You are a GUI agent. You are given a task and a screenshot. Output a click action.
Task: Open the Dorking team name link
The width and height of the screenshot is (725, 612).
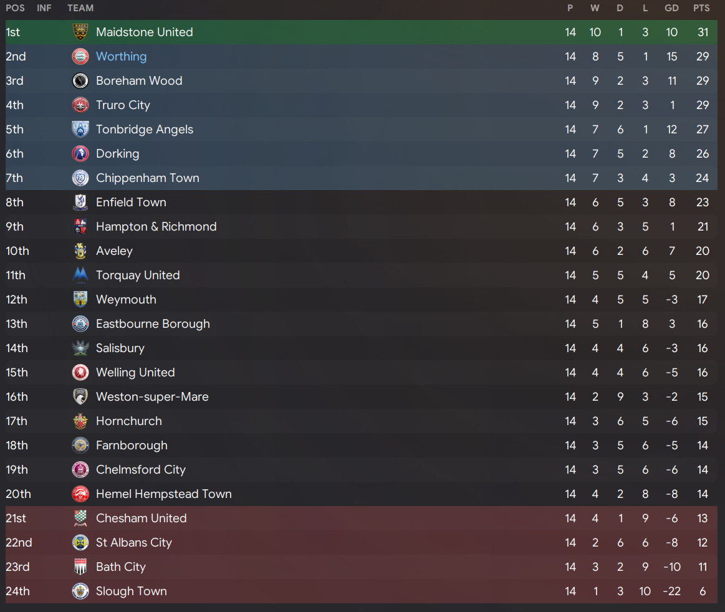pyautogui.click(x=117, y=154)
